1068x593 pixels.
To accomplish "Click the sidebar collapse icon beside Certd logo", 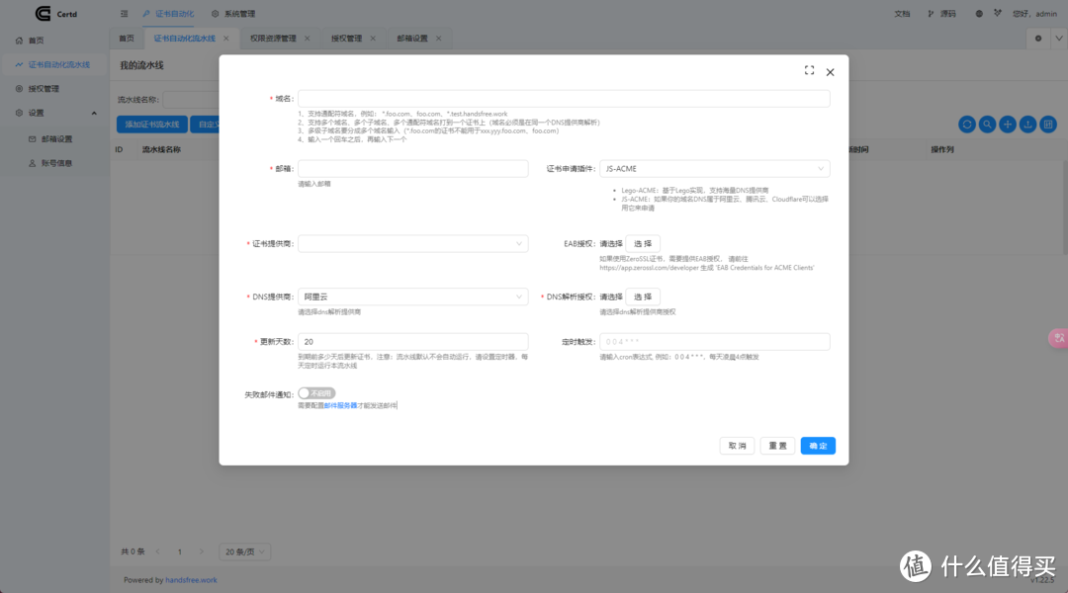I will 123,14.
